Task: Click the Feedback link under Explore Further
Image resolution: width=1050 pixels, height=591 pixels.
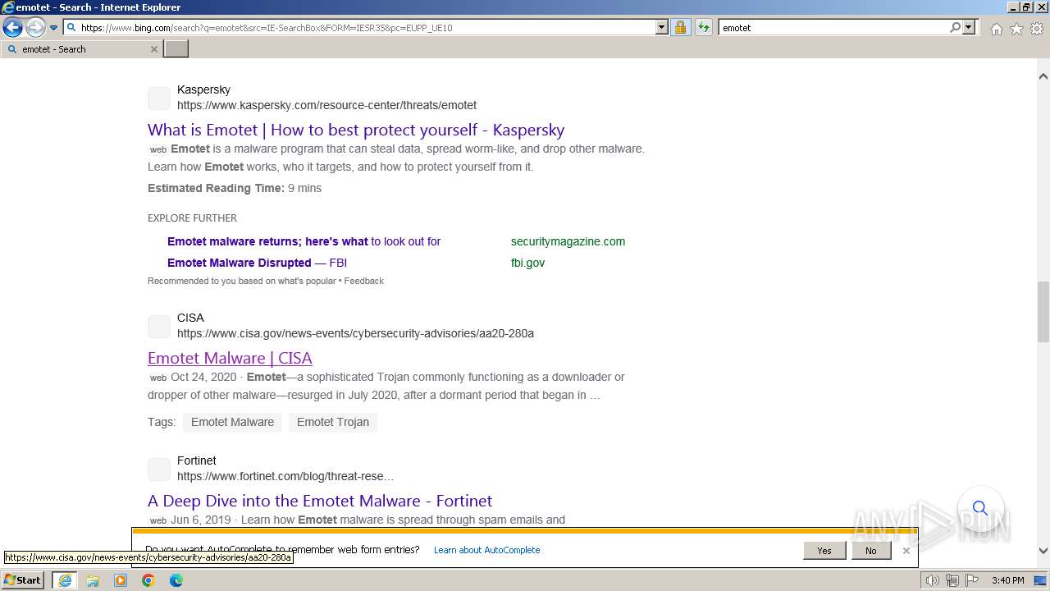Action: [x=363, y=281]
